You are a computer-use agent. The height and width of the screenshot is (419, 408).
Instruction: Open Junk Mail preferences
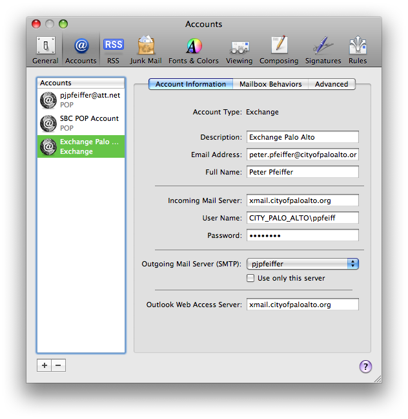click(x=146, y=50)
